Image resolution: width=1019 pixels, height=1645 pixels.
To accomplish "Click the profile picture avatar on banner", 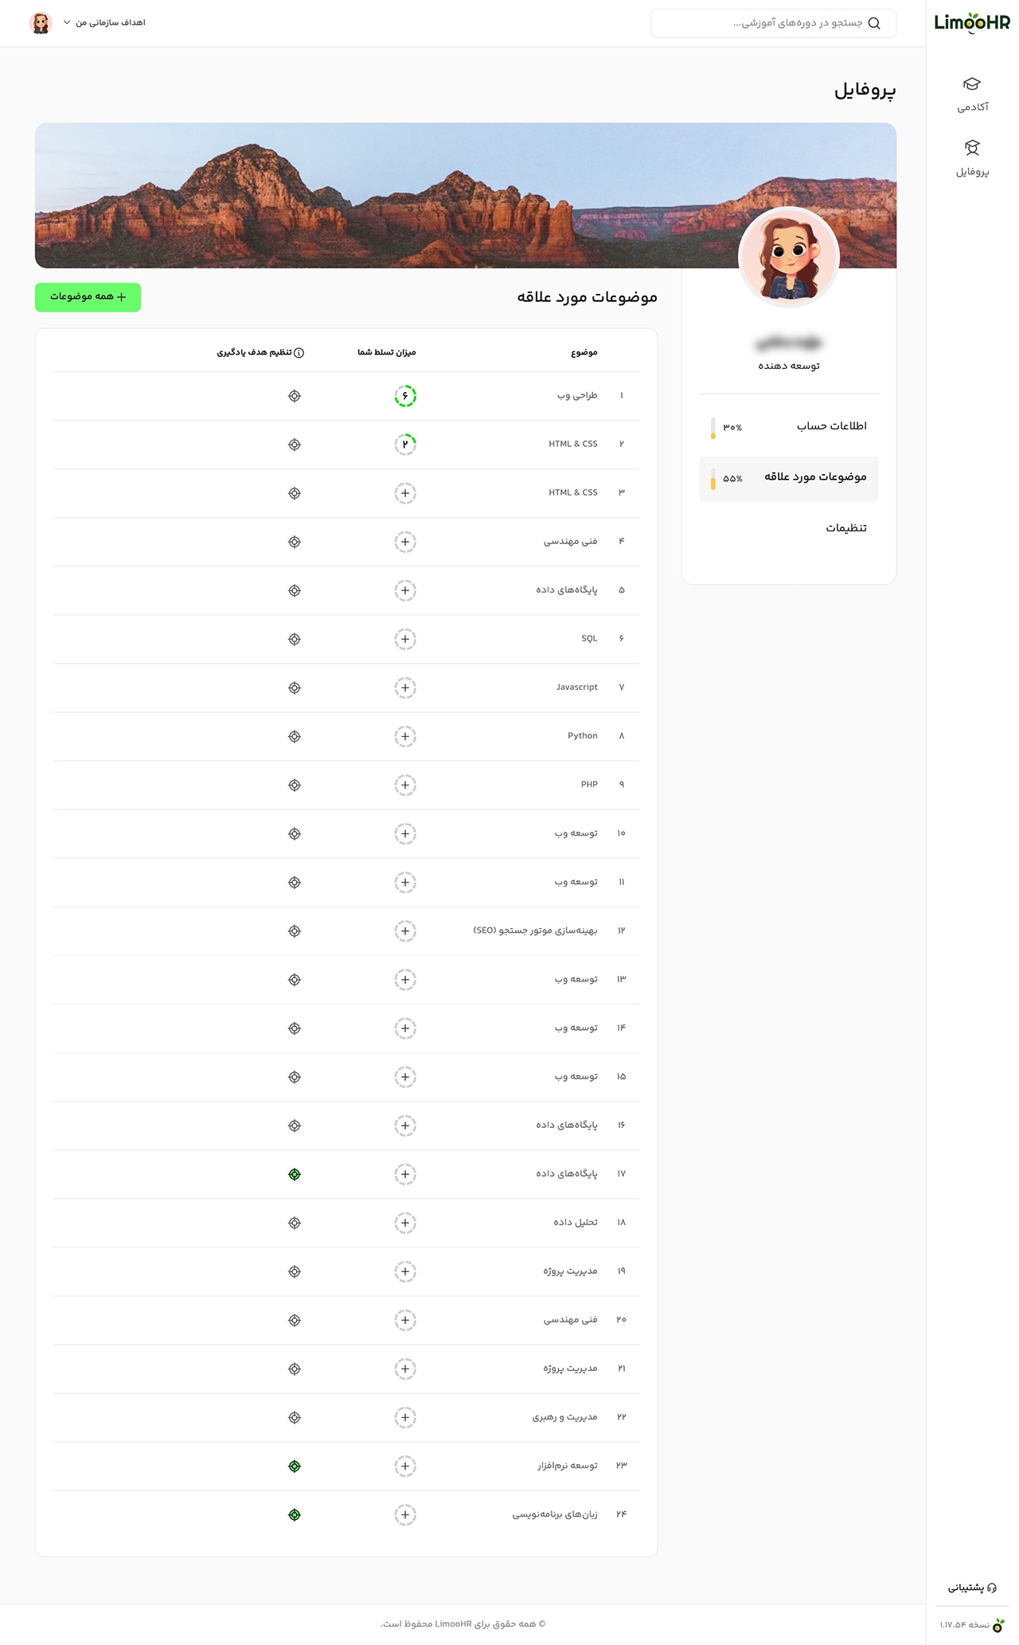I will tap(789, 257).
